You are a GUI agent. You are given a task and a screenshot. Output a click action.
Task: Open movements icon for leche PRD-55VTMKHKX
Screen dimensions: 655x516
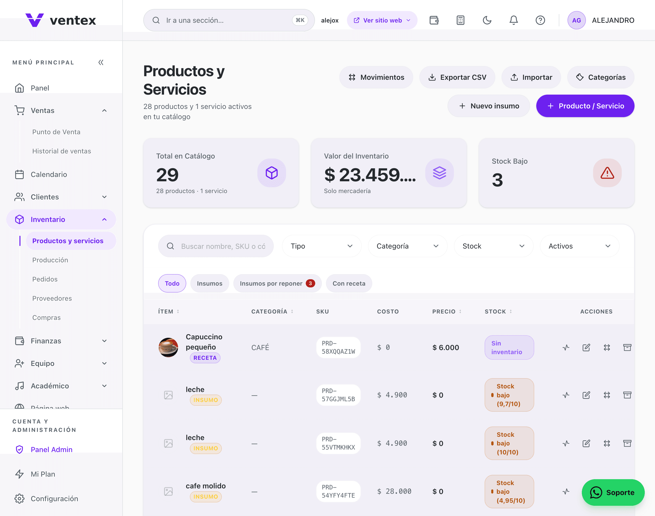pos(607,443)
